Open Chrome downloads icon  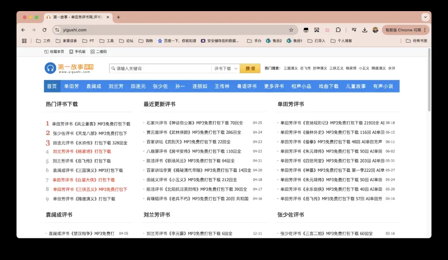point(365,30)
